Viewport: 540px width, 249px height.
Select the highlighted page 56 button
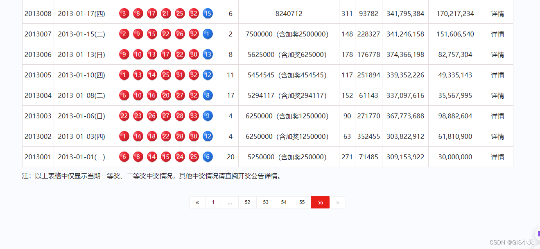pos(320,202)
